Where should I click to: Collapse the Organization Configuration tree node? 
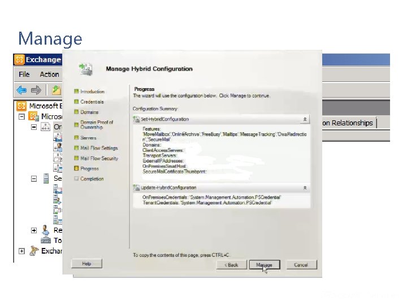(x=34, y=127)
